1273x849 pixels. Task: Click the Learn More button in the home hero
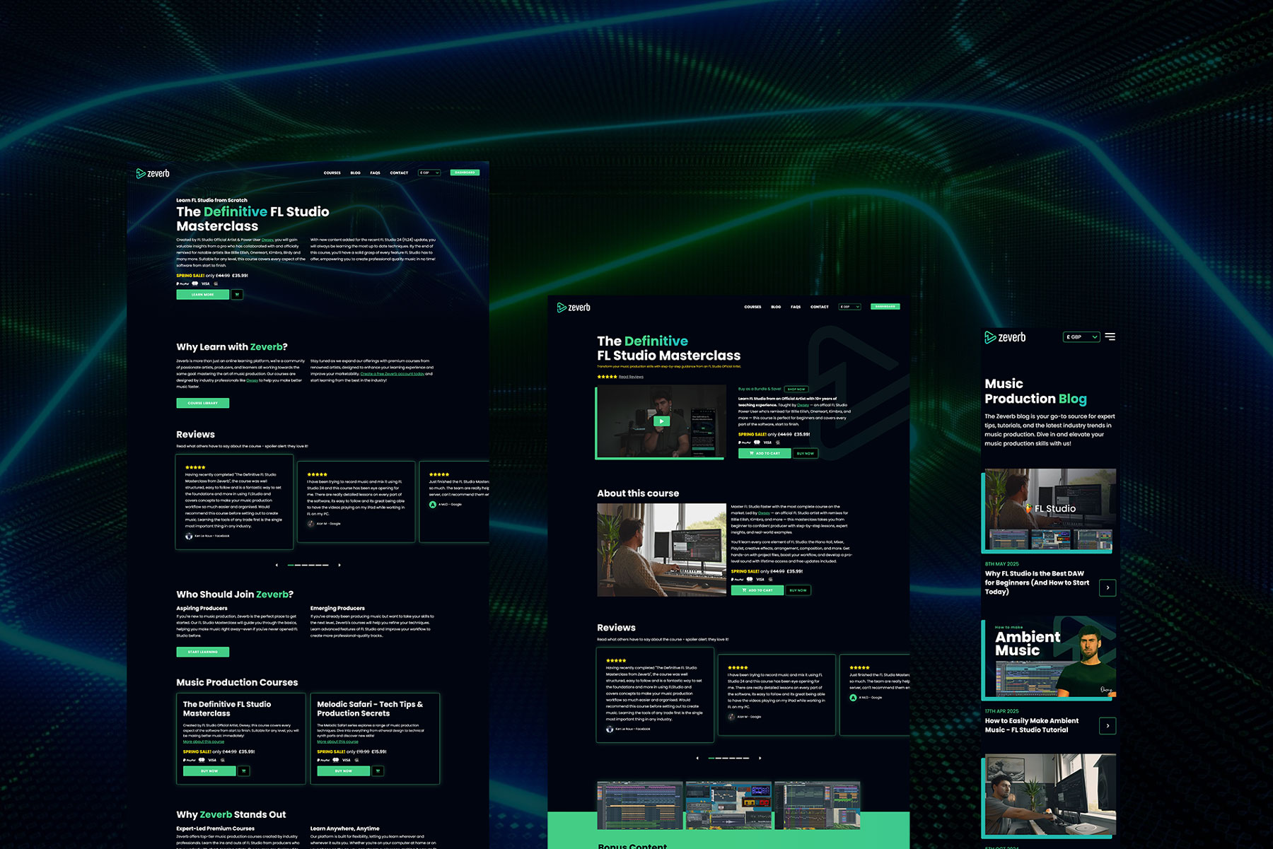pos(203,295)
